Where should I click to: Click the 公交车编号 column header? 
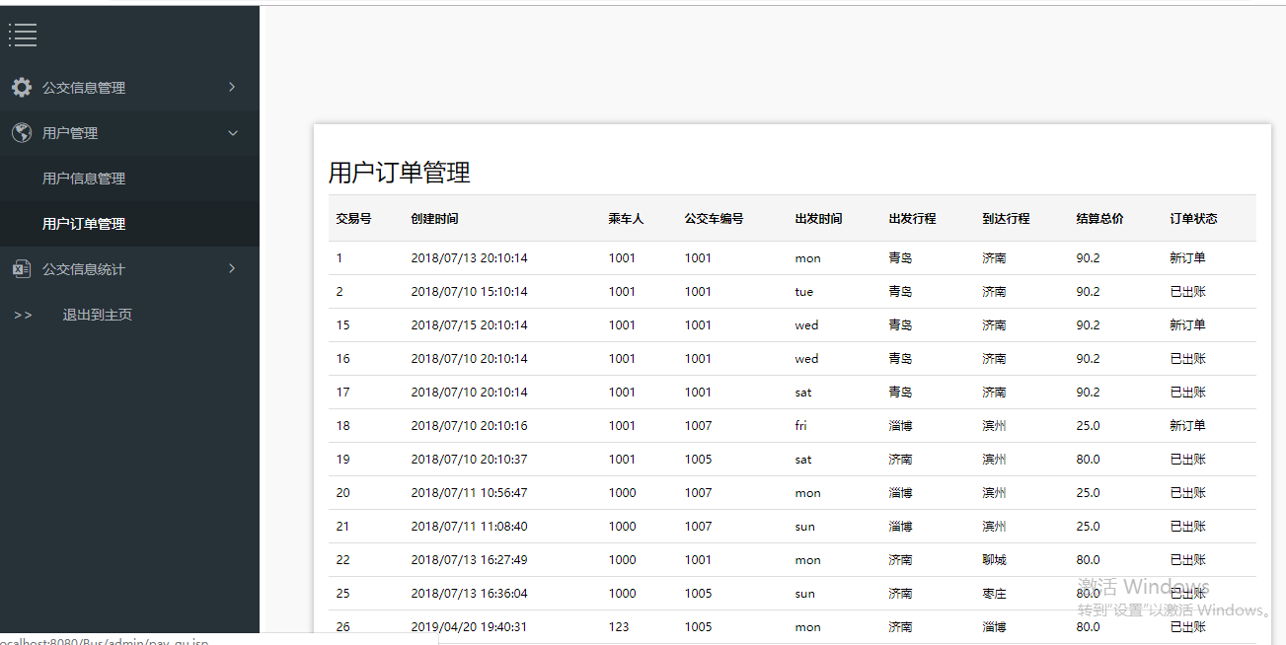click(714, 219)
